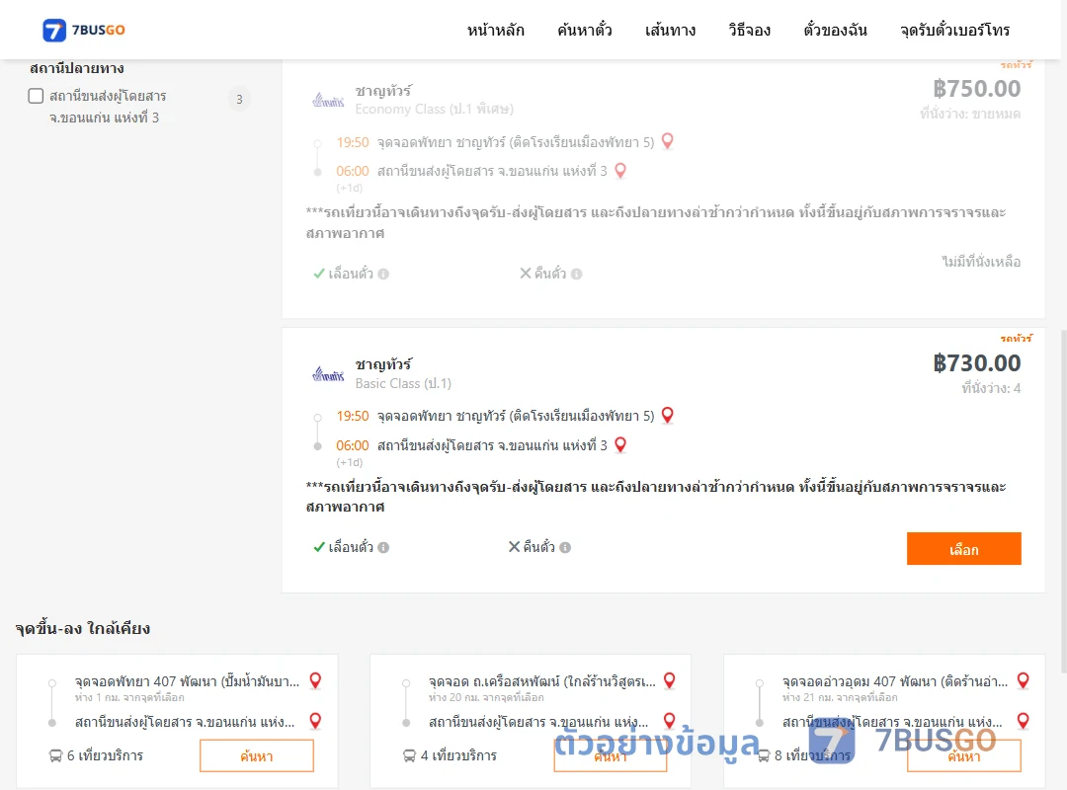The image size is (1067, 790).
Task: Click the ที่นั่งว่าง: 4 text
Action: 991,388
